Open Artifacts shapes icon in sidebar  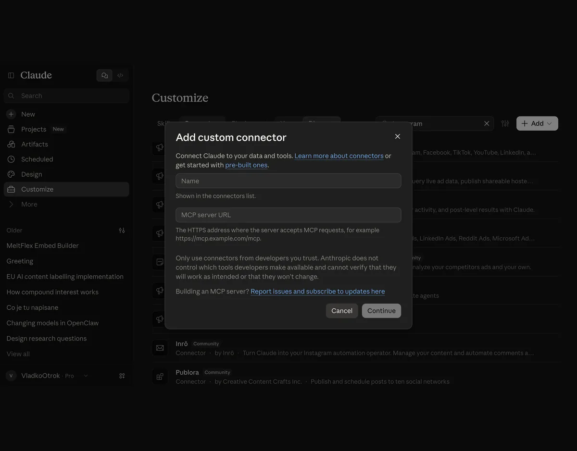click(11, 144)
